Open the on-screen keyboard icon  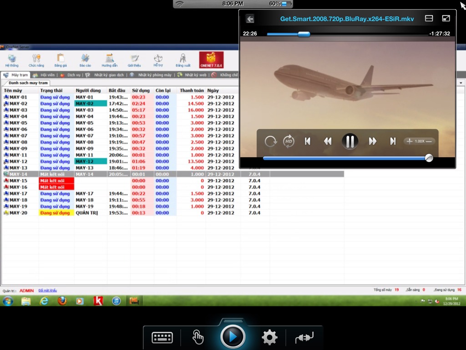(x=162, y=338)
